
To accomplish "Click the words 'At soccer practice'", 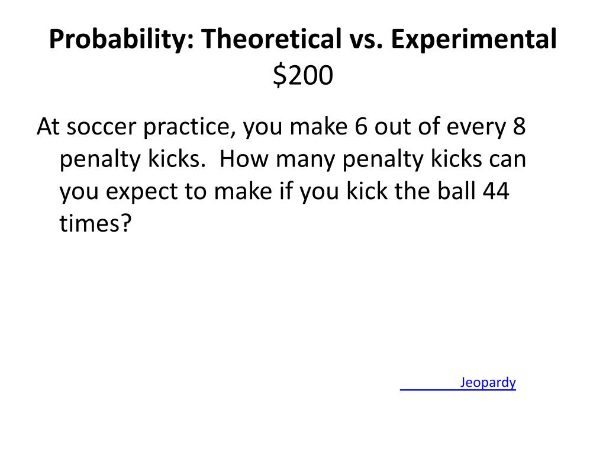I will pos(136,127).
